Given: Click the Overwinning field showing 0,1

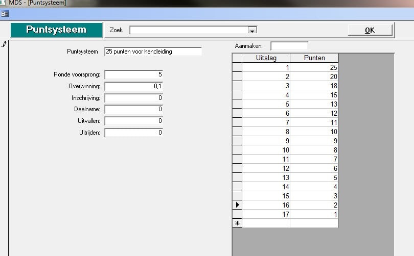Looking at the screenshot, I should [x=133, y=86].
